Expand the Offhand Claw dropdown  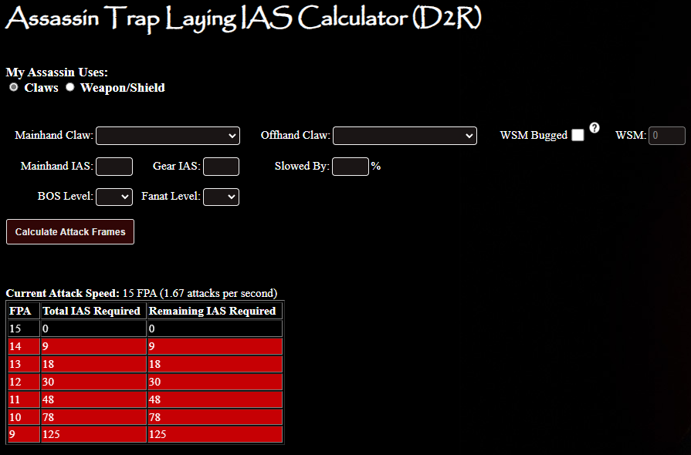tap(405, 136)
